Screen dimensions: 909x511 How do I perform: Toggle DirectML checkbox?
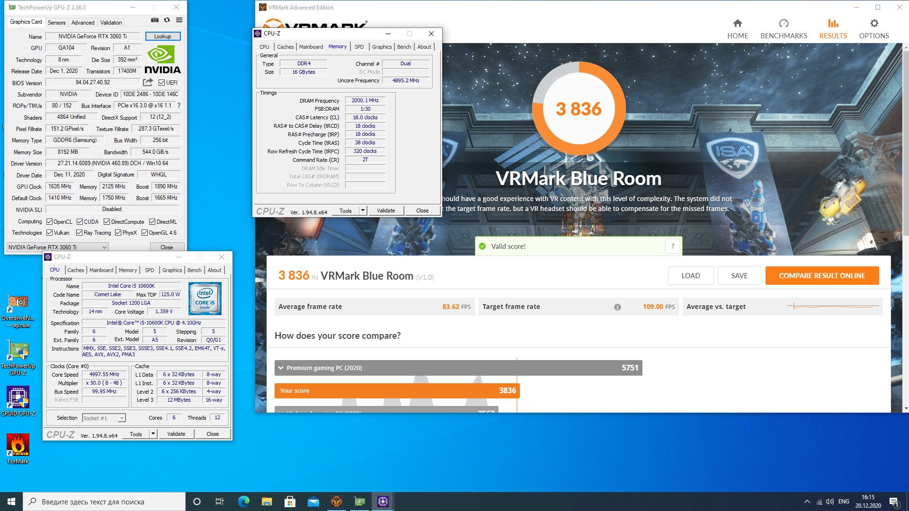point(152,222)
